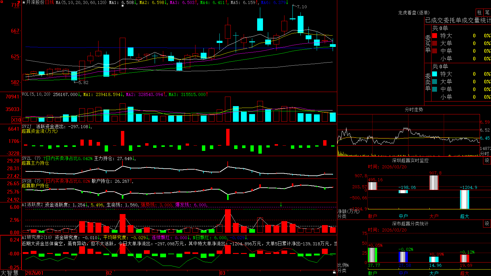Click the lock icon at the chart's bottom right
Image resolution: width=491 pixels, height=276 pixels.
334,272
